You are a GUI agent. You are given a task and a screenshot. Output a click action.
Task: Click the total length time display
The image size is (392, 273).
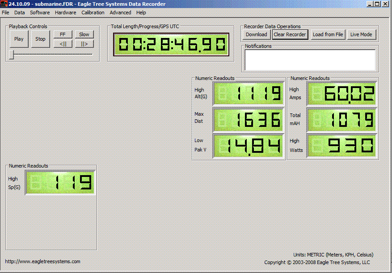(171, 45)
